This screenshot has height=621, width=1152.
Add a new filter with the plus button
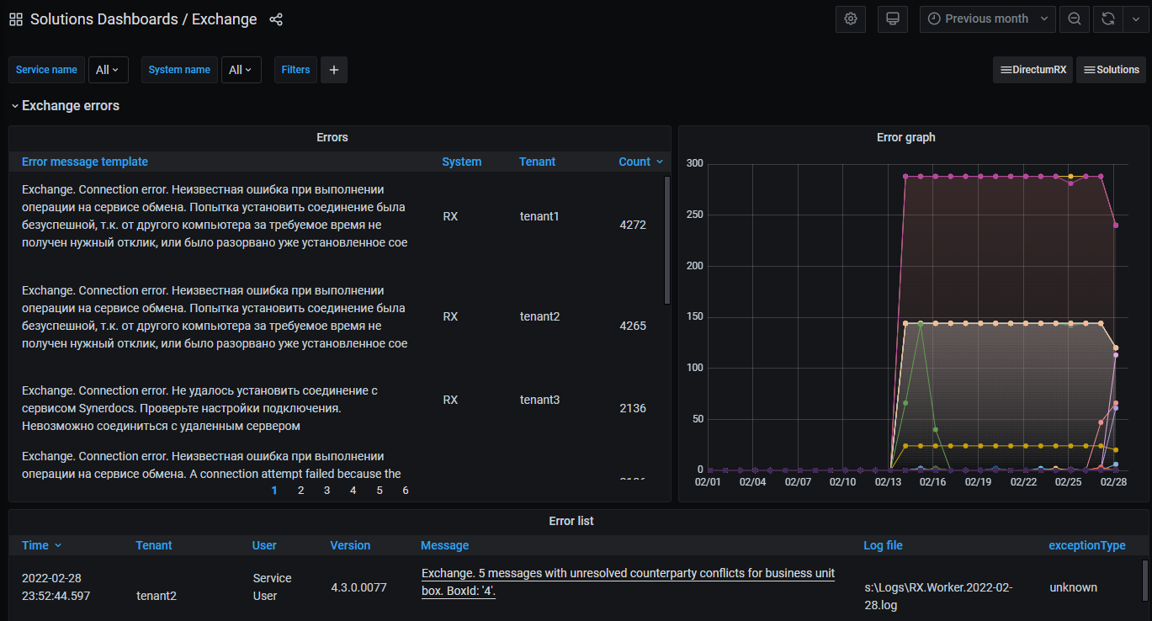pyautogui.click(x=333, y=70)
